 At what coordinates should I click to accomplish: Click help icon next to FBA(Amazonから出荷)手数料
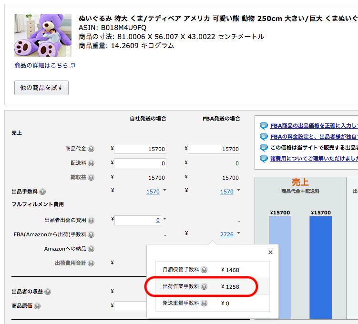point(91,234)
